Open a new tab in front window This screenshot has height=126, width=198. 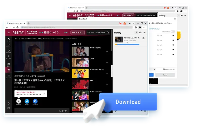click(x=29, y=23)
